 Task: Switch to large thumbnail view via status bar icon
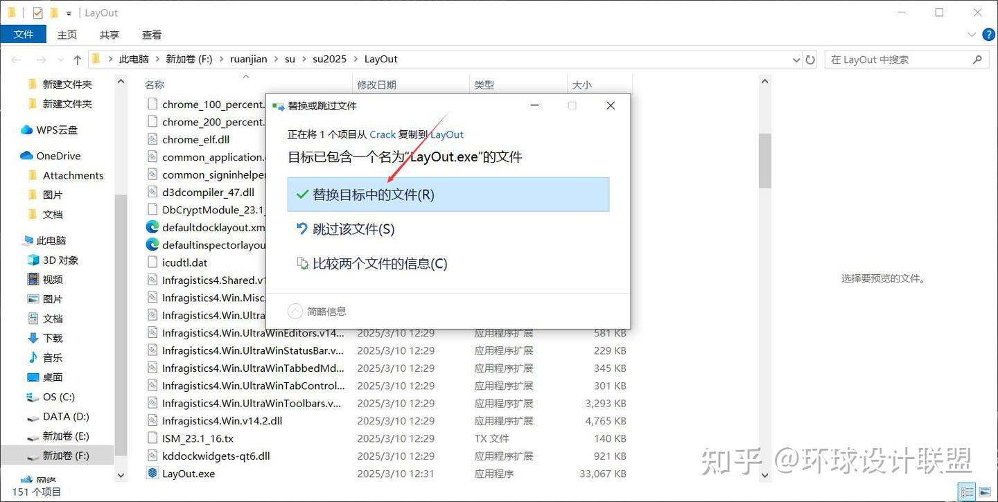click(x=985, y=492)
